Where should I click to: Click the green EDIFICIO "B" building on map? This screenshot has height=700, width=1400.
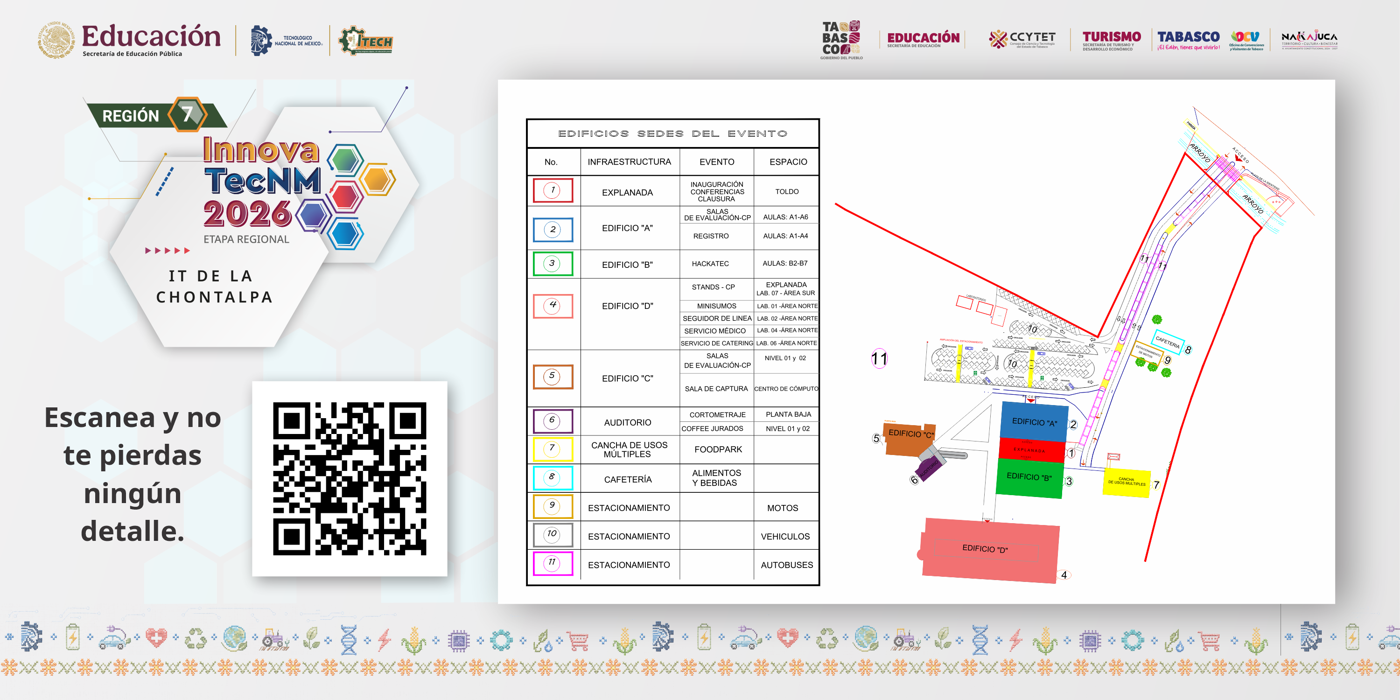pyautogui.click(x=1029, y=478)
